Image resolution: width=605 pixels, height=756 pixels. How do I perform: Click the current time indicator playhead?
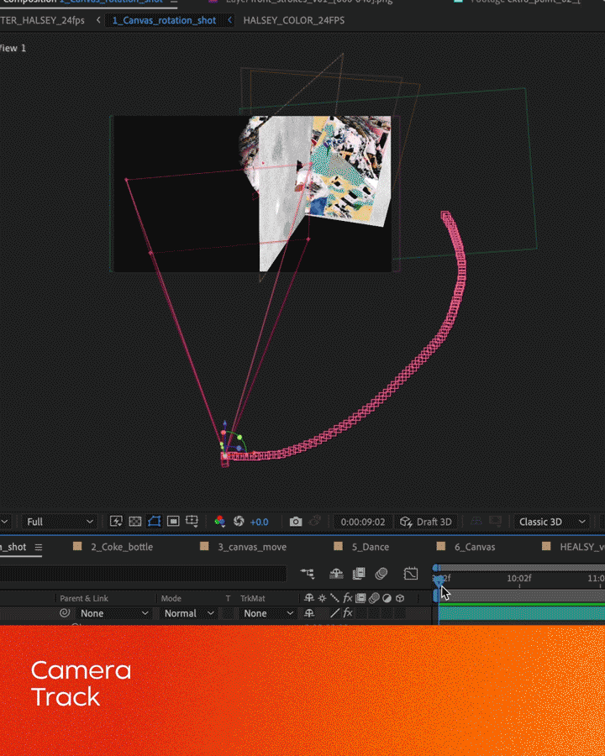(438, 580)
